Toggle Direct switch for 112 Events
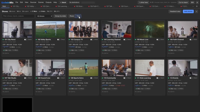This screenshot has height=112, width=200. pos(191,78)
